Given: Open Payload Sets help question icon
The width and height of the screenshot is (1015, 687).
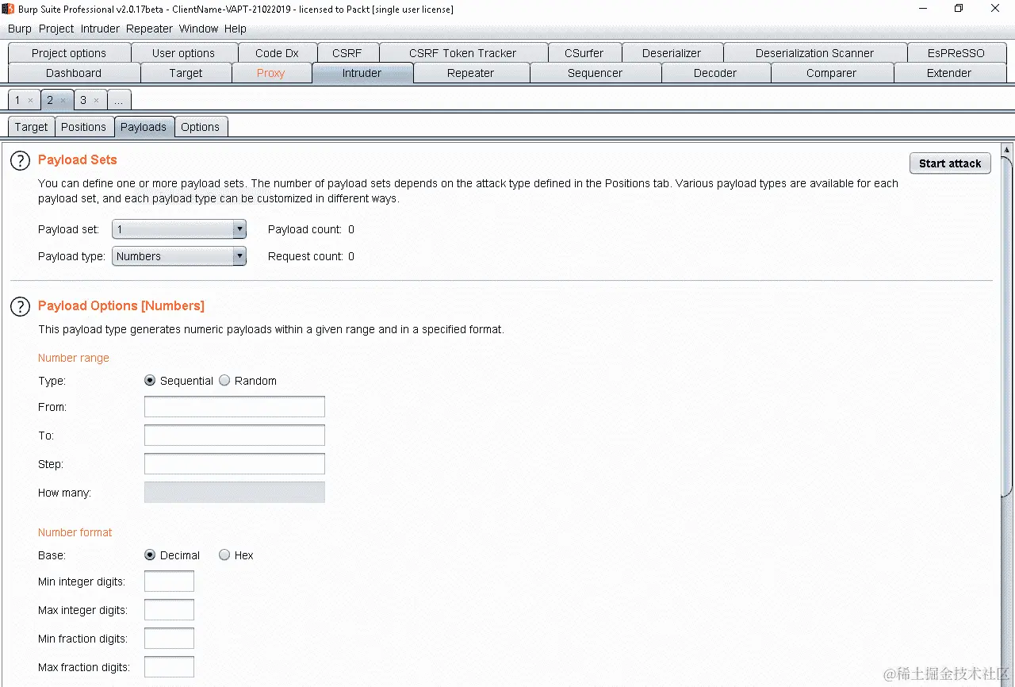Looking at the screenshot, I should (20, 160).
